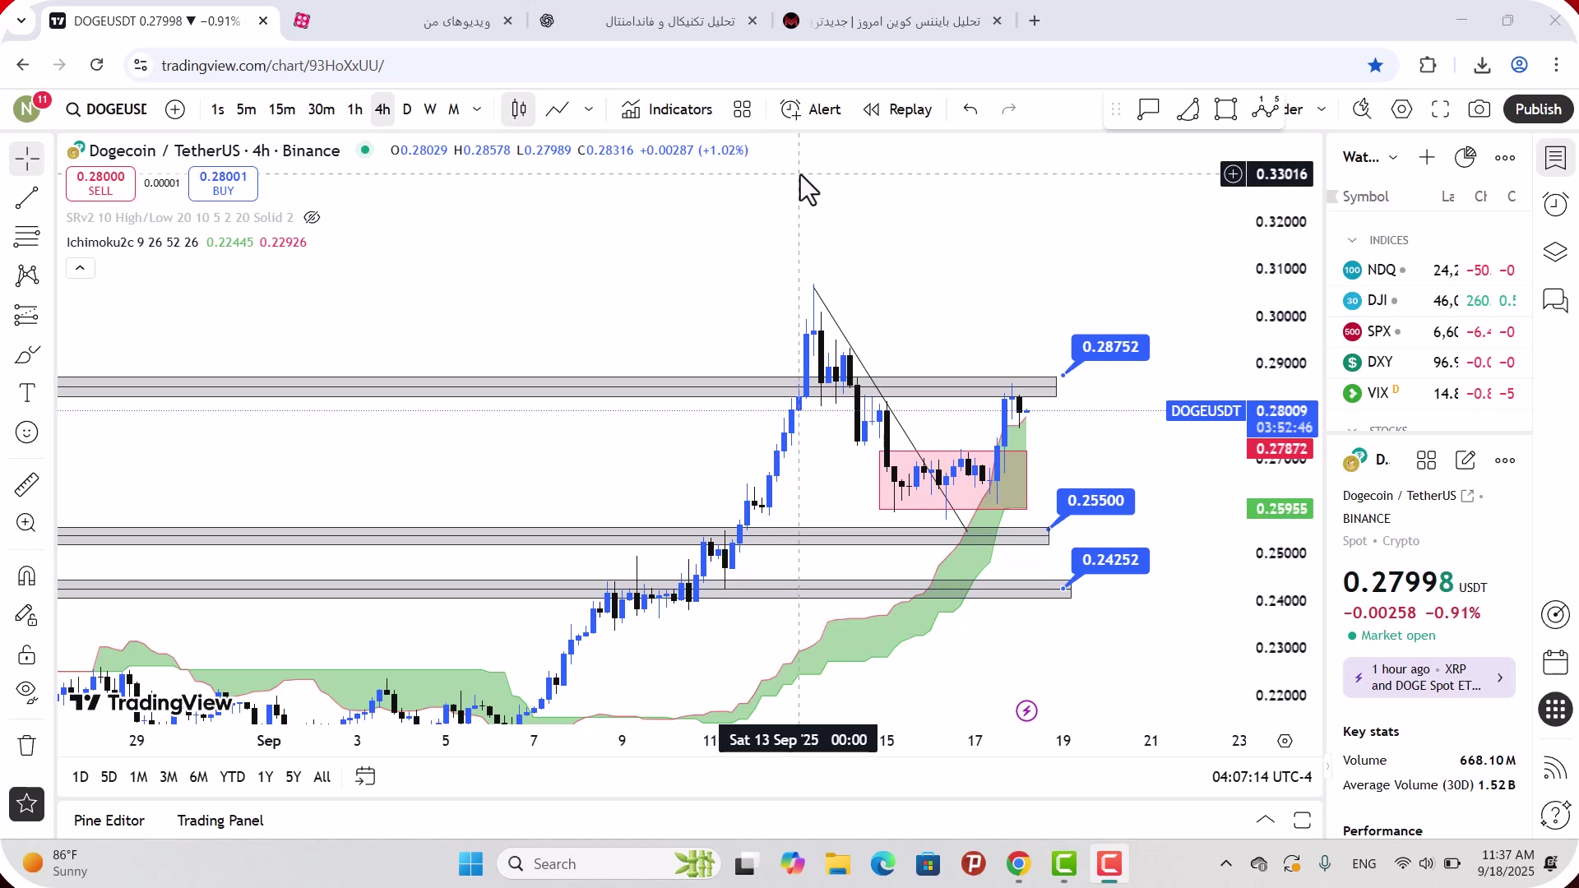This screenshot has width=1579, height=888.
Task: Open the indicator templates grid
Action: [x=743, y=109]
